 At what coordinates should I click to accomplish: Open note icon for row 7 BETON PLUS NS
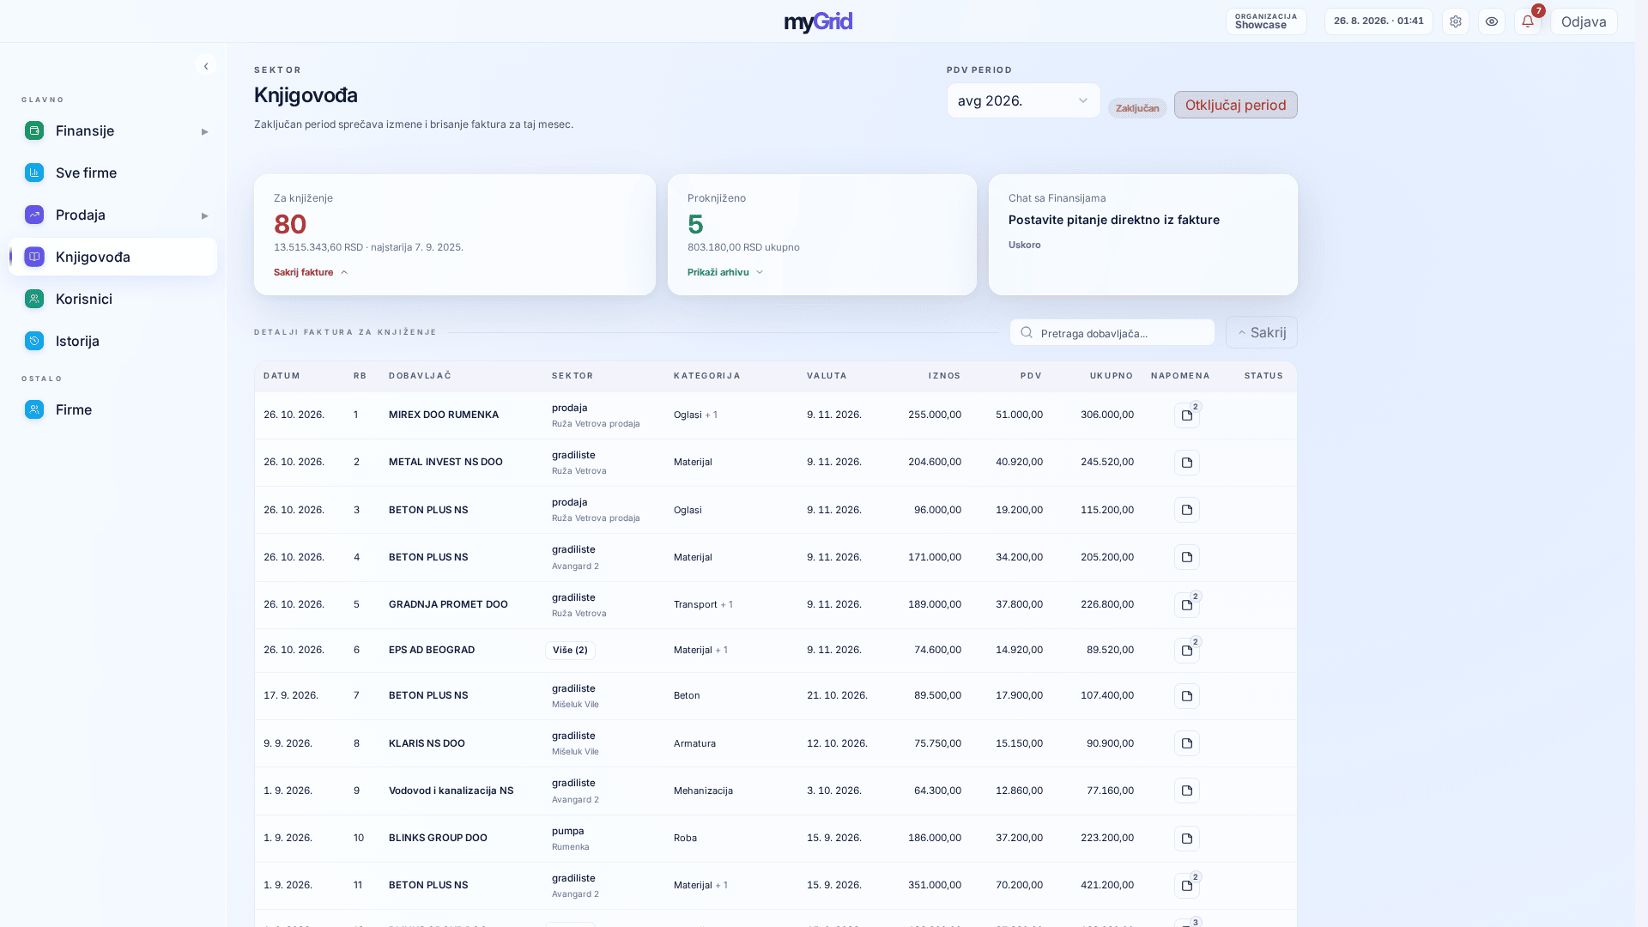1187,696
